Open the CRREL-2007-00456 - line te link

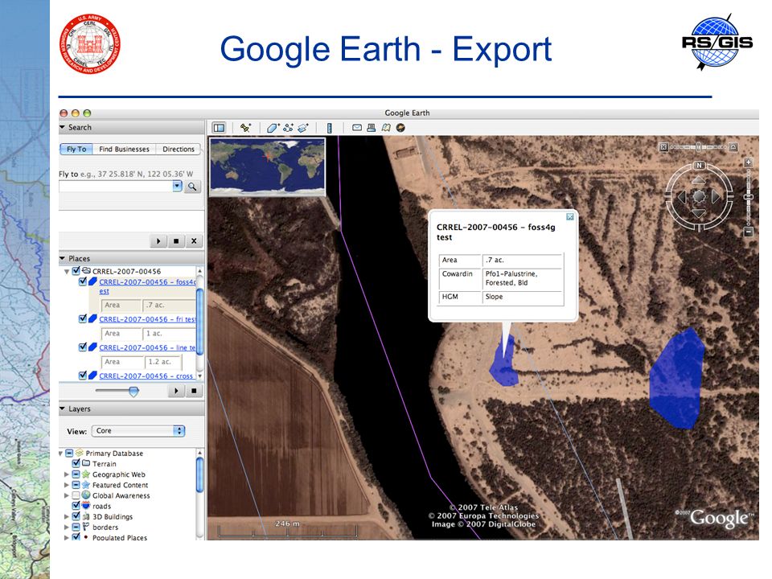(x=147, y=347)
